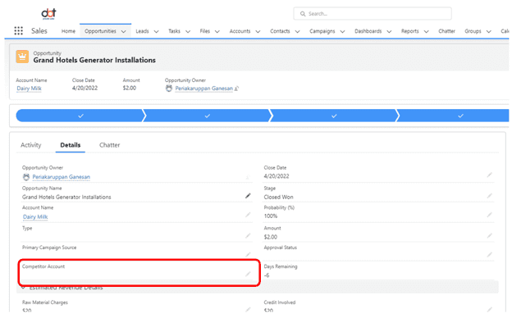Open the Tasks tab dropdown arrow
Viewport: 512px width, 318px height.
point(188,32)
